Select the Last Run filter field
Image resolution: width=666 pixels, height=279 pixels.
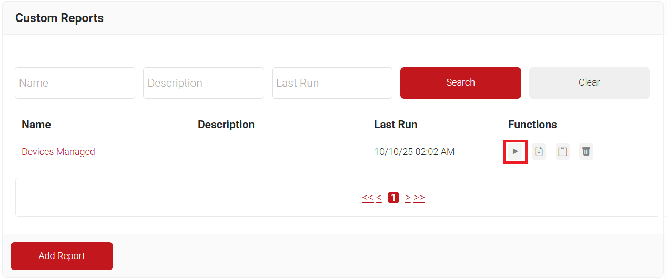(x=332, y=83)
